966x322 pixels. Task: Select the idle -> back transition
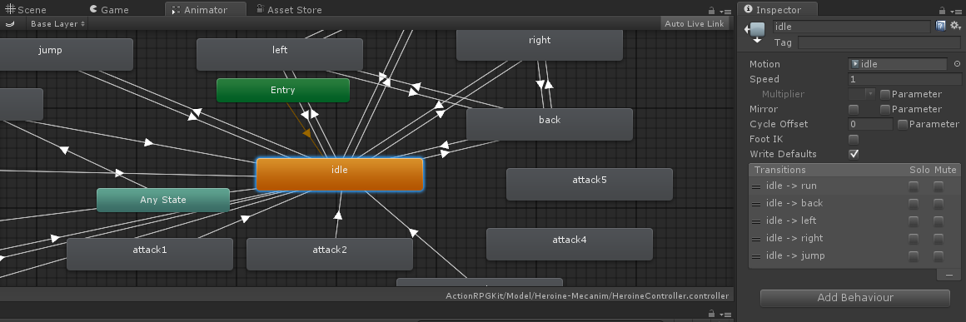854,203
